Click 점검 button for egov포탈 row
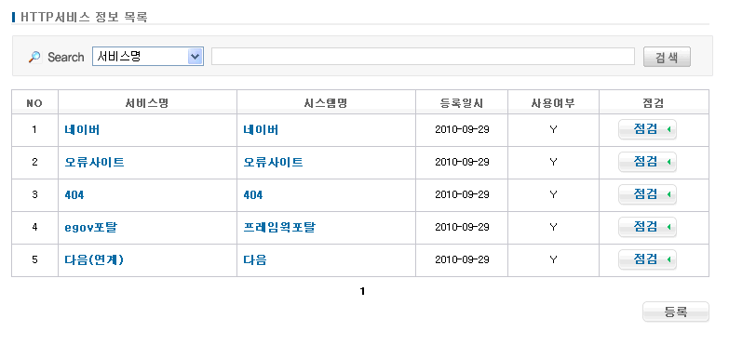 pos(647,227)
